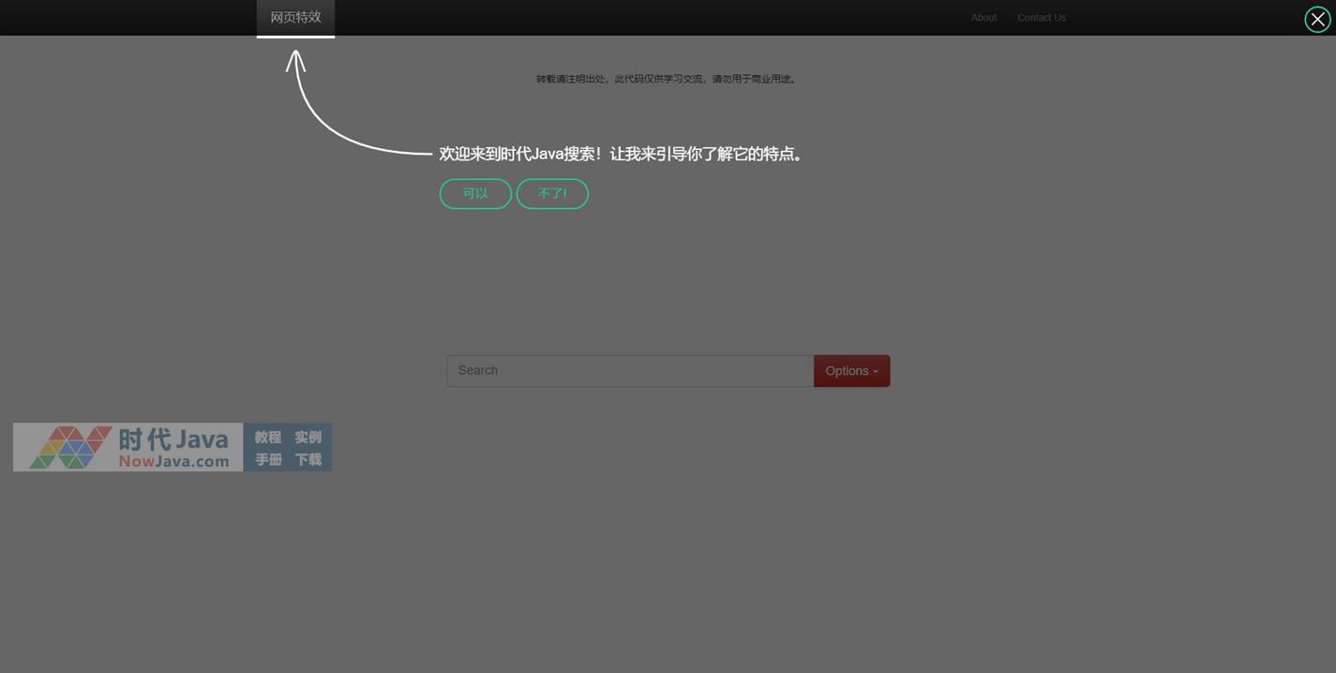Open 手册 from the banner

coord(268,459)
